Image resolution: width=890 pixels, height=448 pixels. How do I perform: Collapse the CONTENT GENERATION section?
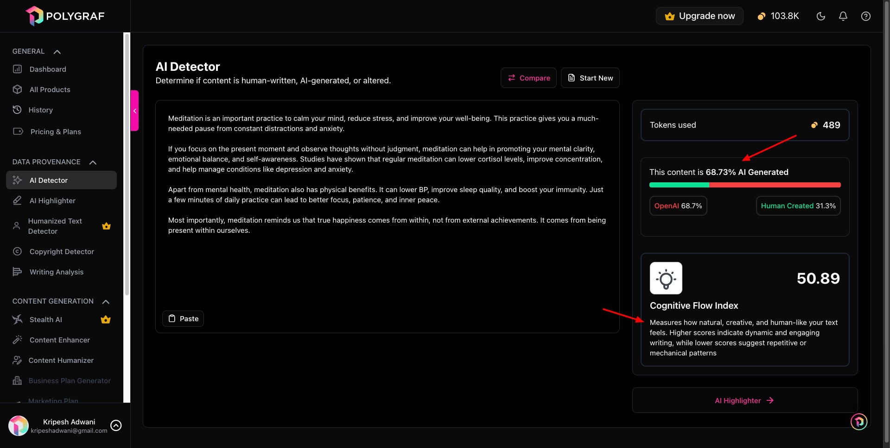click(x=106, y=302)
